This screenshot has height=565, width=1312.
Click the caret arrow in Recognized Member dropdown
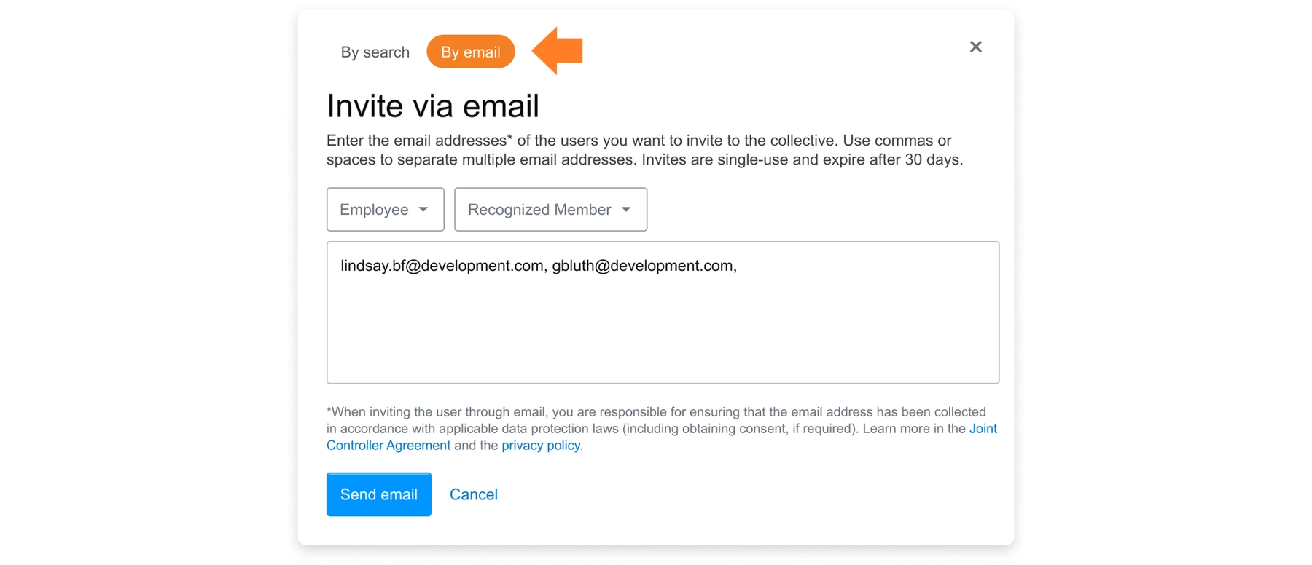[626, 210]
